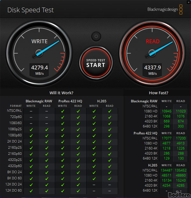This screenshot has height=198, width=191.
Task: Click H.265 write checkmark for NTSC/PAL
Action: click(94, 111)
